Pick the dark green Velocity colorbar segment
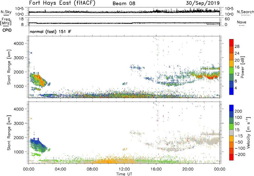This screenshot has height=176, width=254. pyautogui.click(x=231, y=120)
